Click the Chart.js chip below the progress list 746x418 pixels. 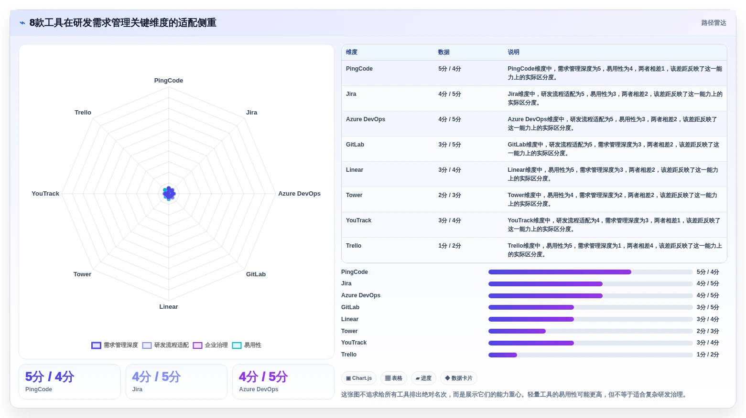pos(359,378)
